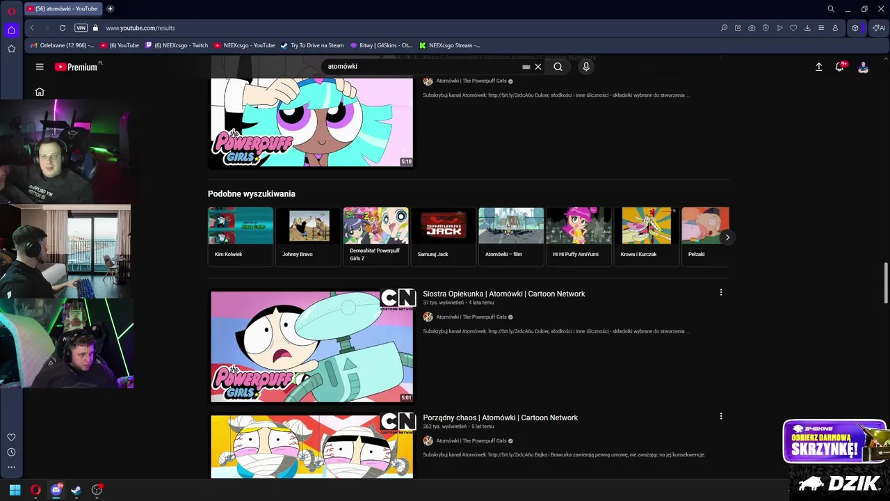Viewport: 890px width, 501px height.
Task: Open the on-screen keyboard icon in the search box
Action: coord(526,67)
